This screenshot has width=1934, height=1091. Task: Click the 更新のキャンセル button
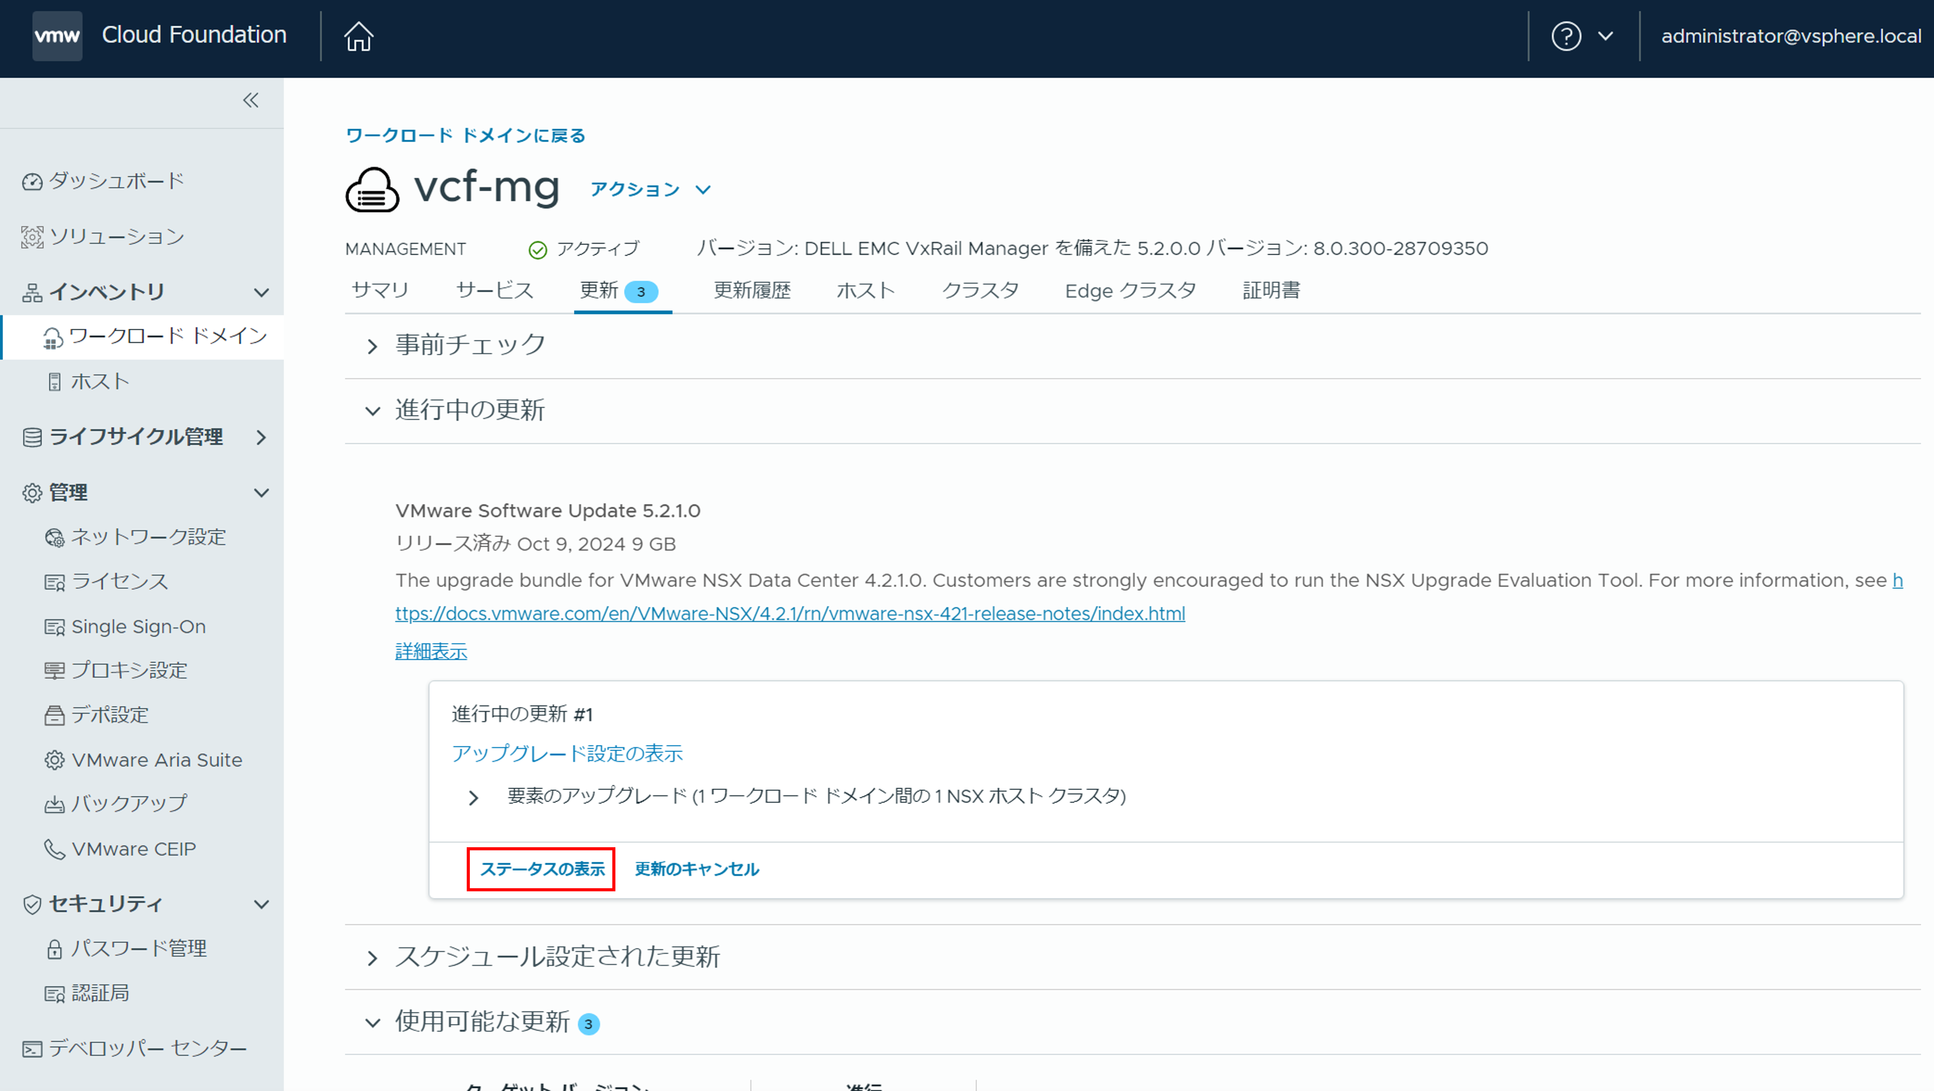697,869
